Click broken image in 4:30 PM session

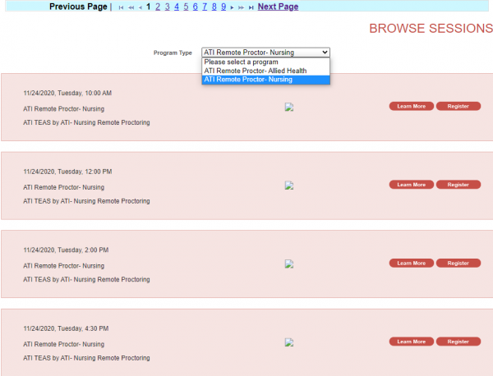(x=288, y=342)
